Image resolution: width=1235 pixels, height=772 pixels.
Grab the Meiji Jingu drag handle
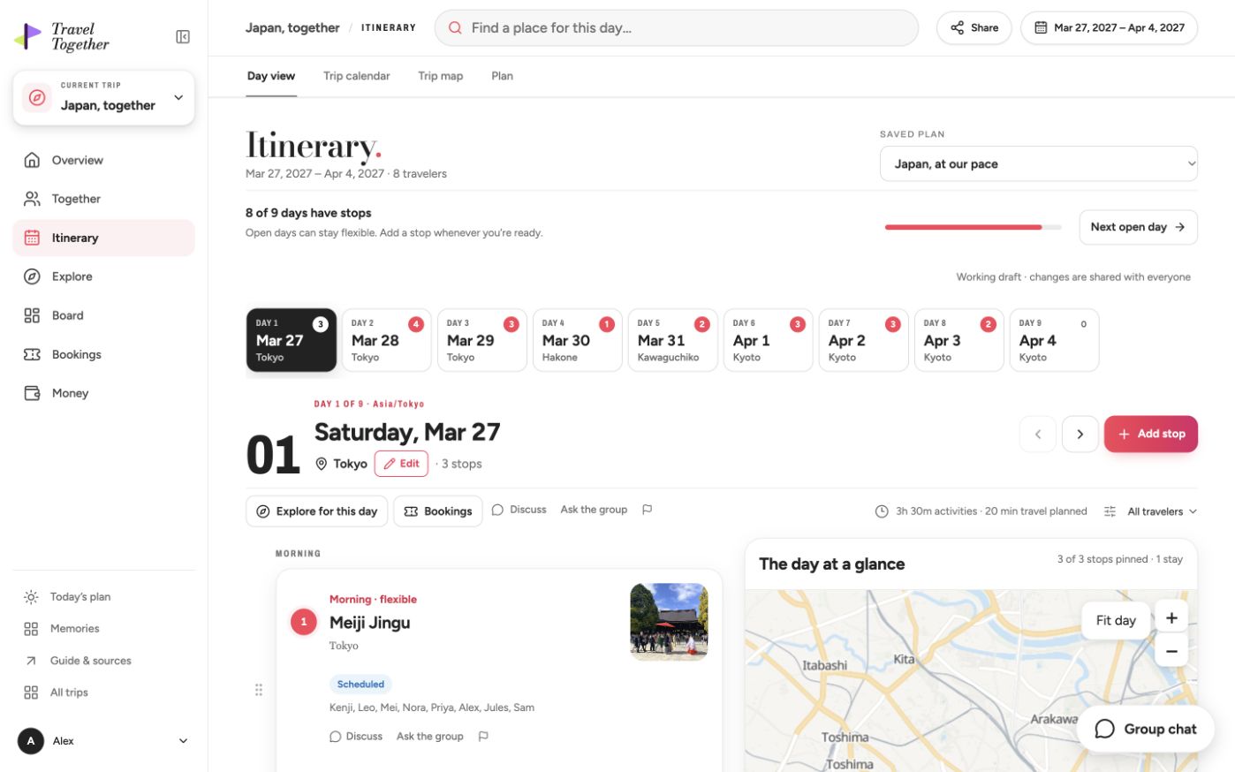tap(259, 690)
